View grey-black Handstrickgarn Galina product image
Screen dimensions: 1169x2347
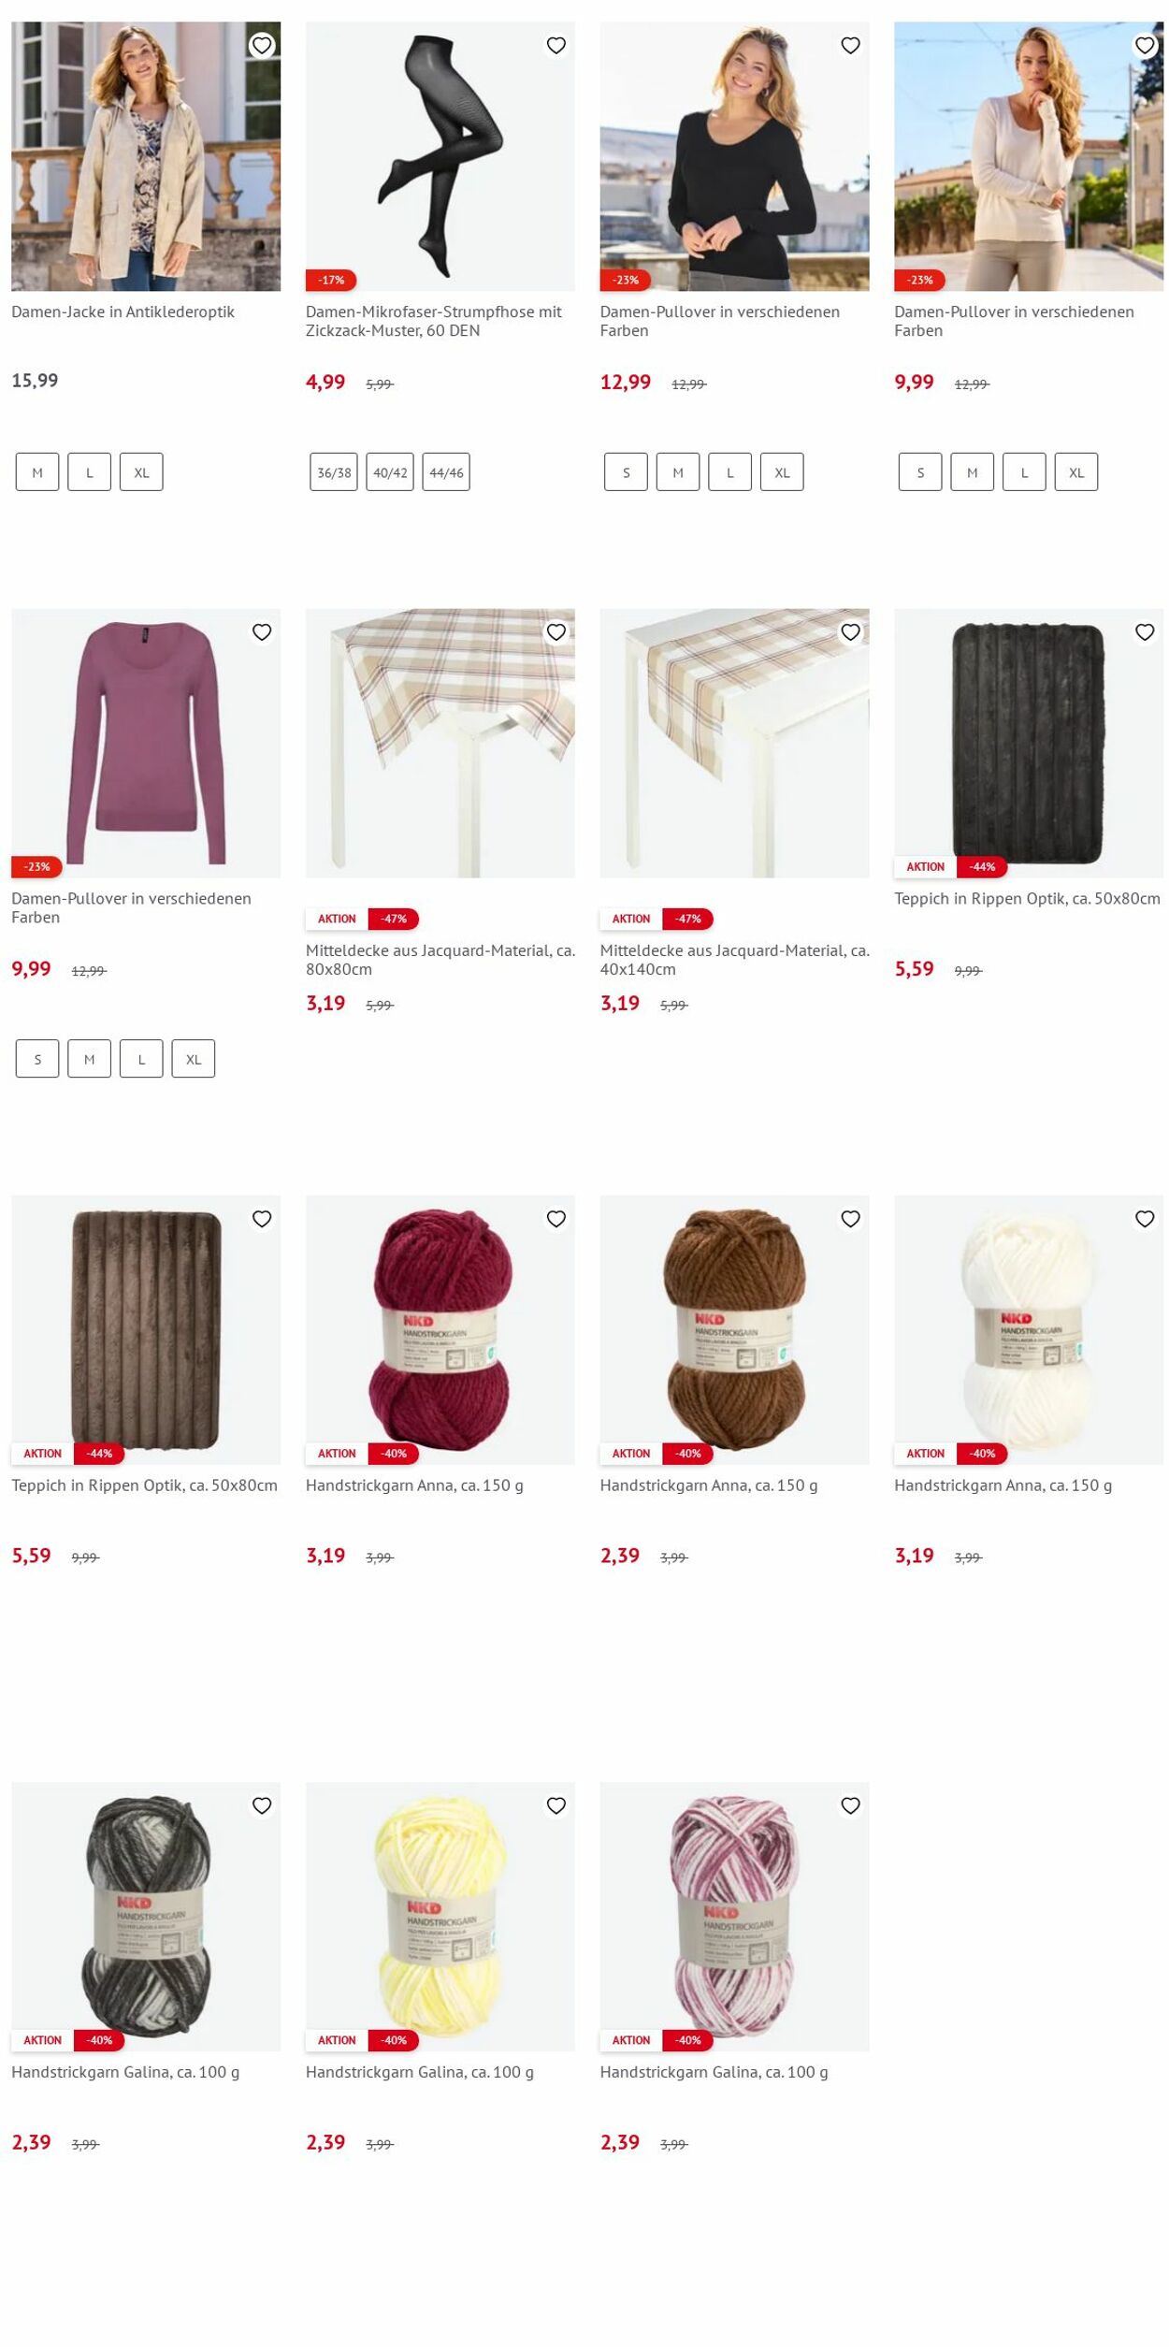point(146,1916)
